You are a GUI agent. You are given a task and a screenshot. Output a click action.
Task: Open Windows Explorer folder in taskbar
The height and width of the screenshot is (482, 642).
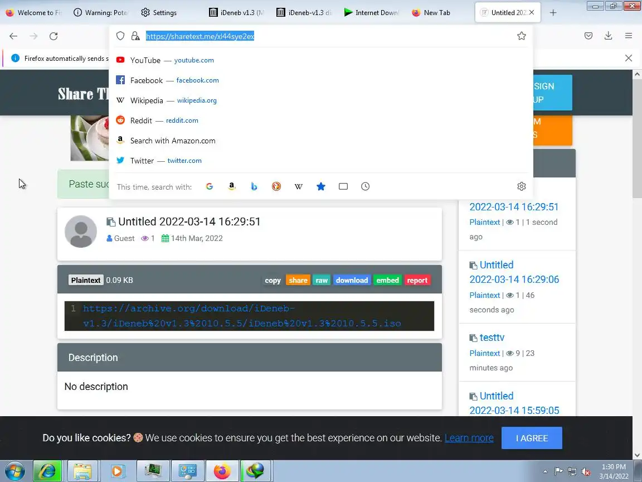coord(82,471)
